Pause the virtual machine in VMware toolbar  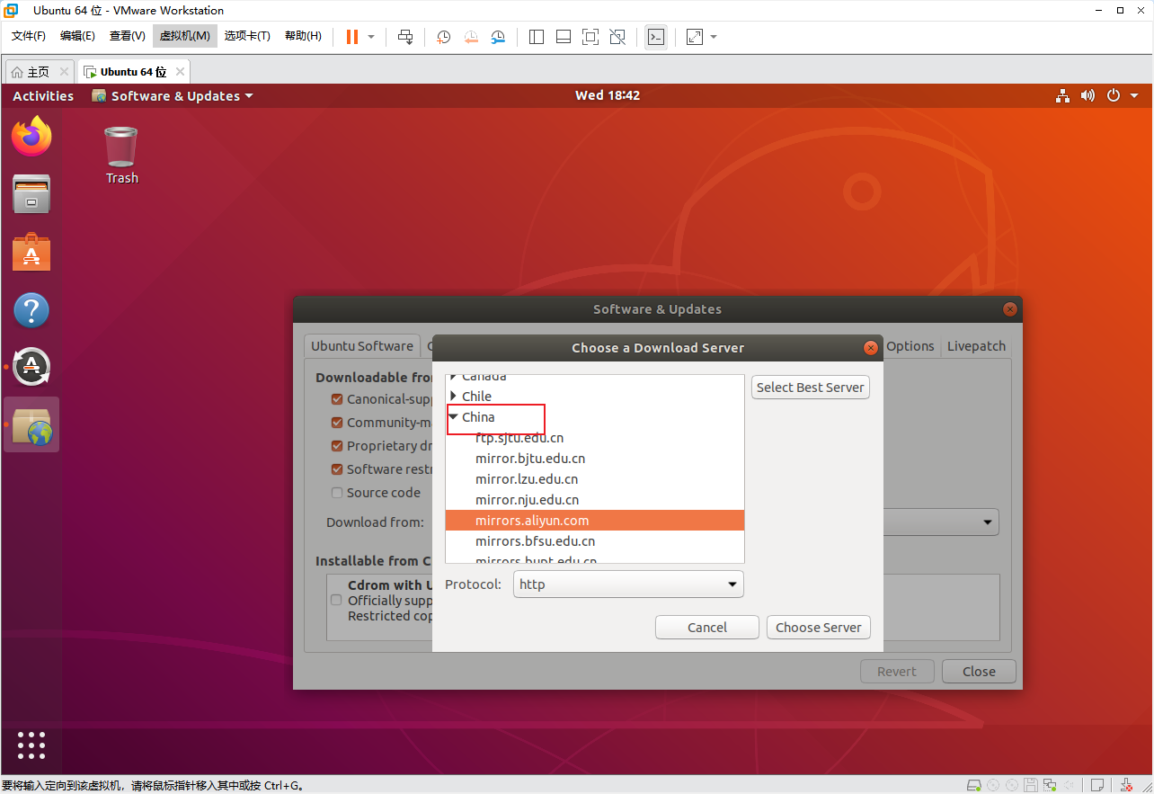[x=352, y=37]
